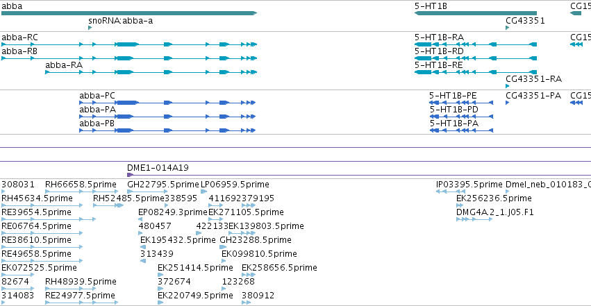Click the thick teal abba gene span bar

(129, 13)
